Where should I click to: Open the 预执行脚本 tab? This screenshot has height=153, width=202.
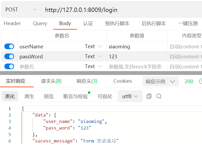click(x=117, y=24)
